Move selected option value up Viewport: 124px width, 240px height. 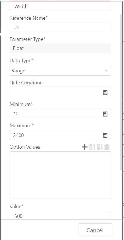[92, 147]
